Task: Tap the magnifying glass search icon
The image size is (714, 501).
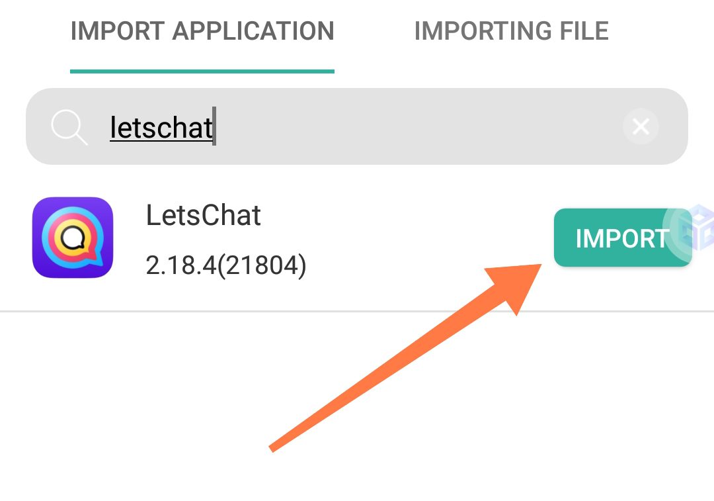Action: pos(69,126)
